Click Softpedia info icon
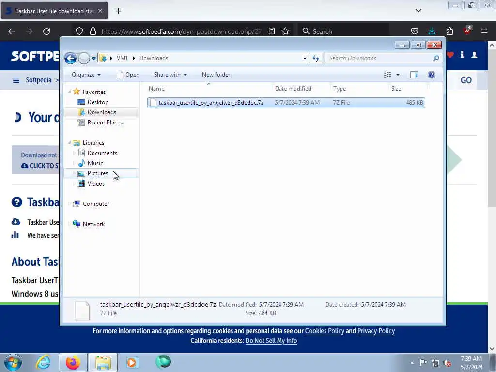The height and width of the screenshot is (372, 496). click(462, 55)
